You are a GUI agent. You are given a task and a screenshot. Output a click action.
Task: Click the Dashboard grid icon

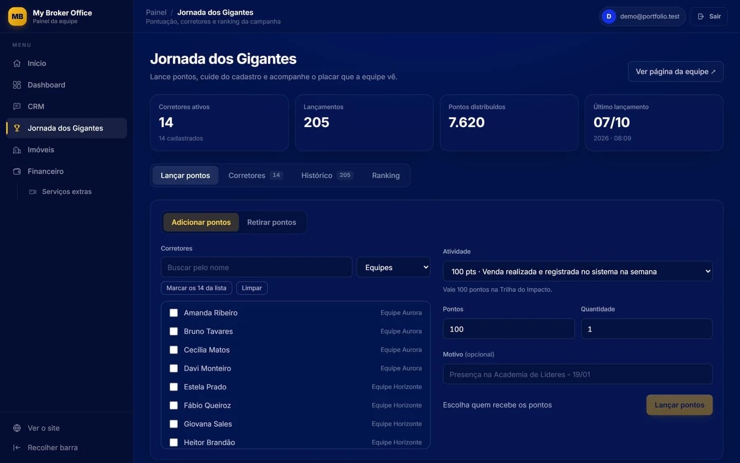pyautogui.click(x=17, y=85)
